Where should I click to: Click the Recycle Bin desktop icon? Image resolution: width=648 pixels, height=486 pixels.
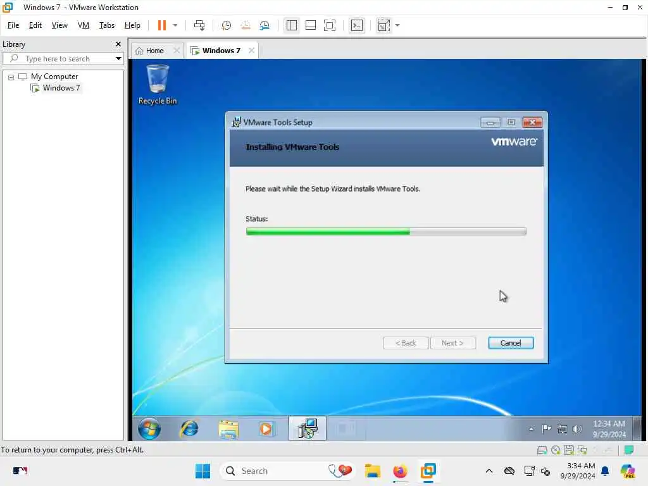click(158, 85)
